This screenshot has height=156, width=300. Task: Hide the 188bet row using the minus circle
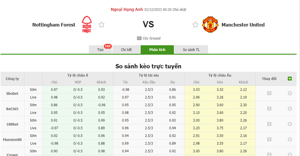[x=289, y=124]
